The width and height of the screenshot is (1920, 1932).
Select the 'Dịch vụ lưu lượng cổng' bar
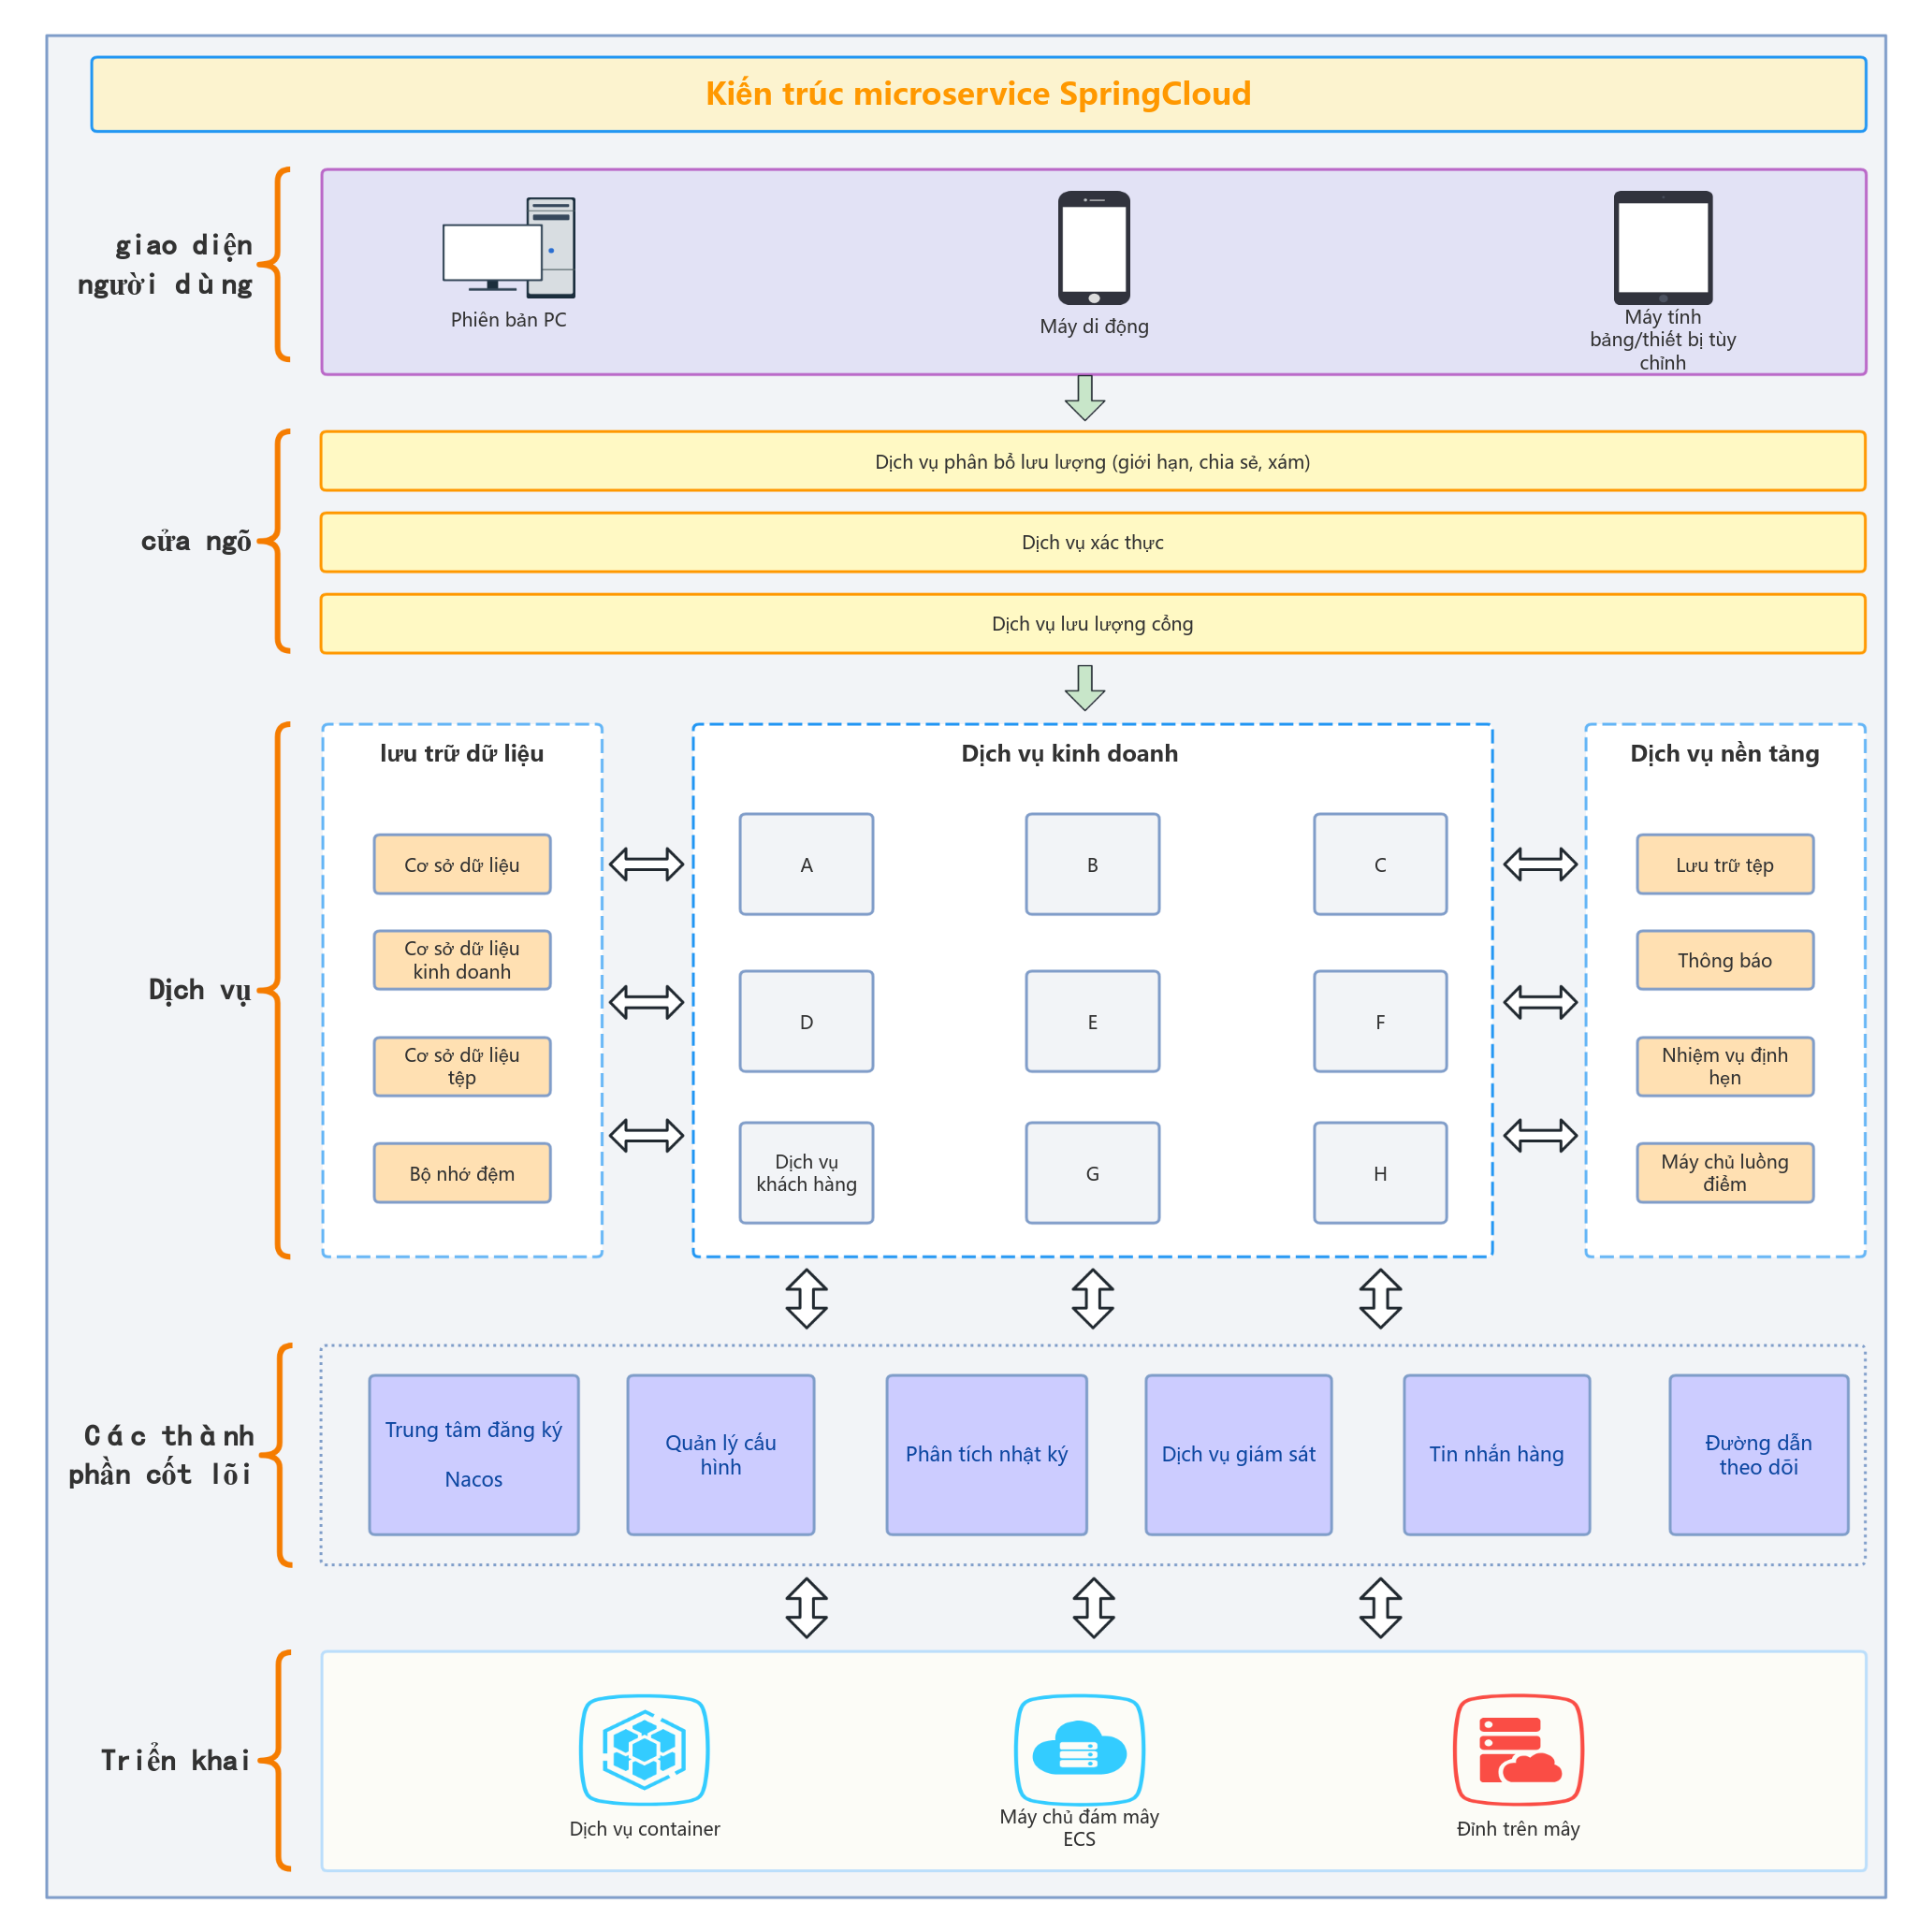1093,623
